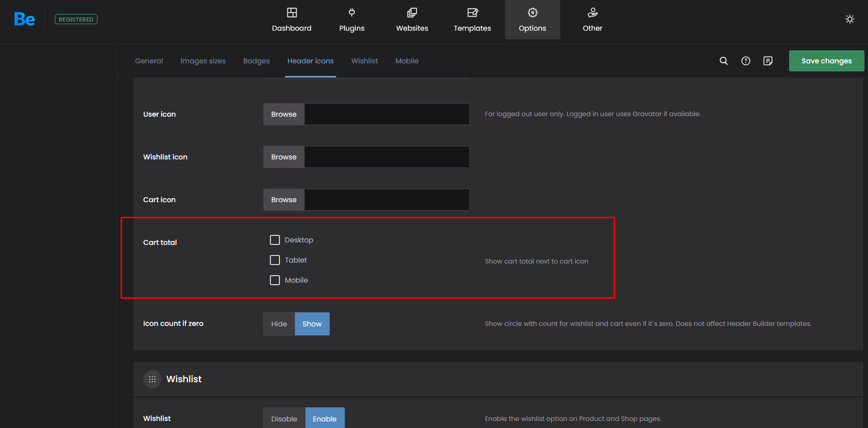The image size is (868, 428).
Task: Open the notes changelog icon
Action: [767, 61]
